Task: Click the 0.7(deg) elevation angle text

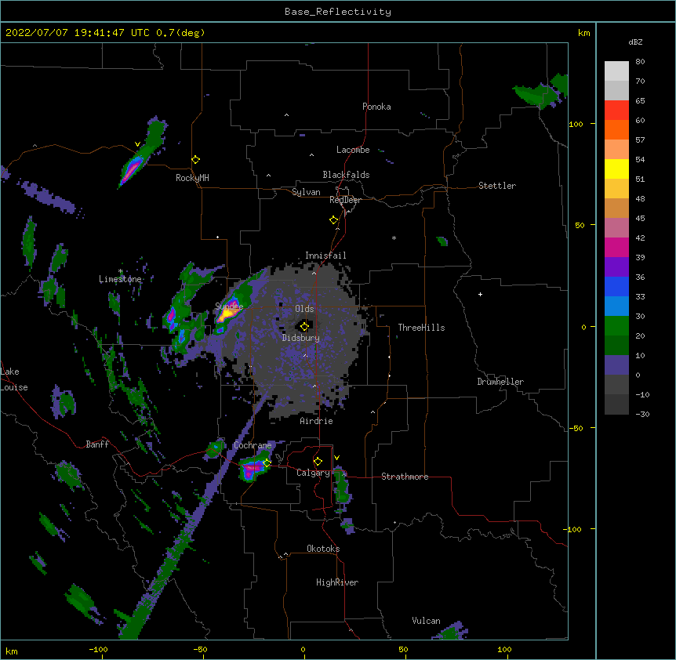Action: [x=180, y=33]
